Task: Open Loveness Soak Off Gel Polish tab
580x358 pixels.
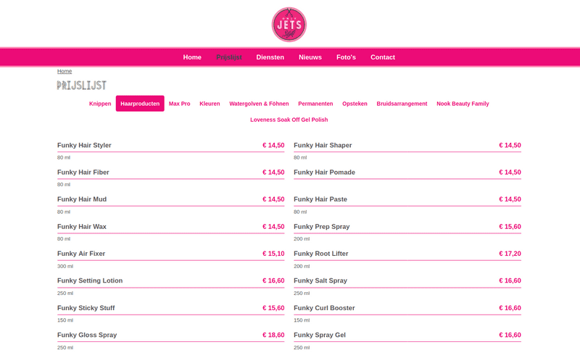Action: 289,120
